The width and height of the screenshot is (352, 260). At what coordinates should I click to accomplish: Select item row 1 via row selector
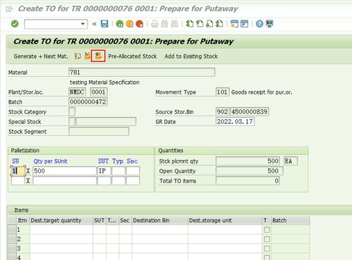[12, 230]
